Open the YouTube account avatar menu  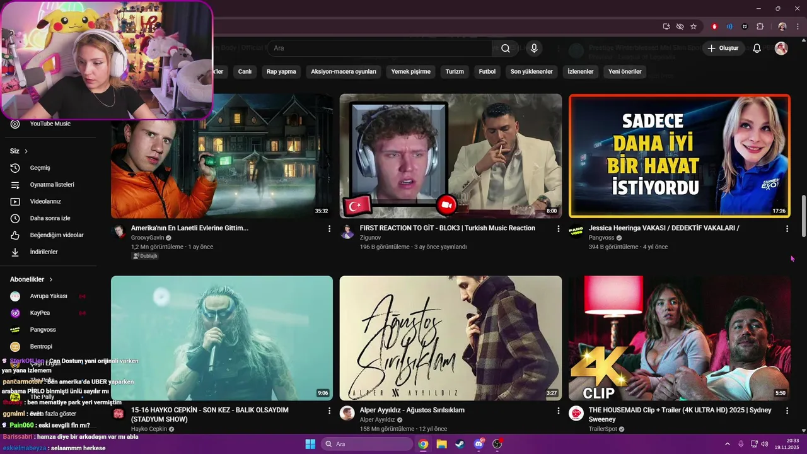tap(781, 49)
